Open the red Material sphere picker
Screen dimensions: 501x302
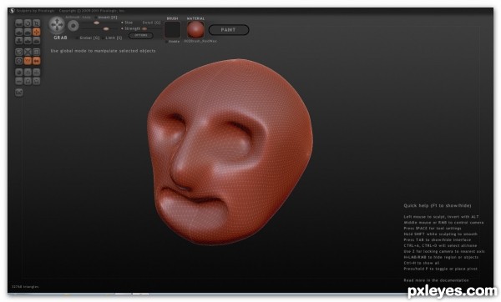tap(195, 30)
